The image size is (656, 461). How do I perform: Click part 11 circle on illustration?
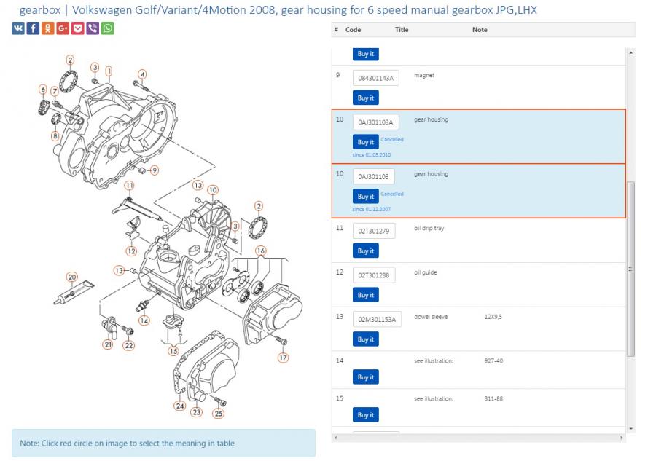click(129, 186)
